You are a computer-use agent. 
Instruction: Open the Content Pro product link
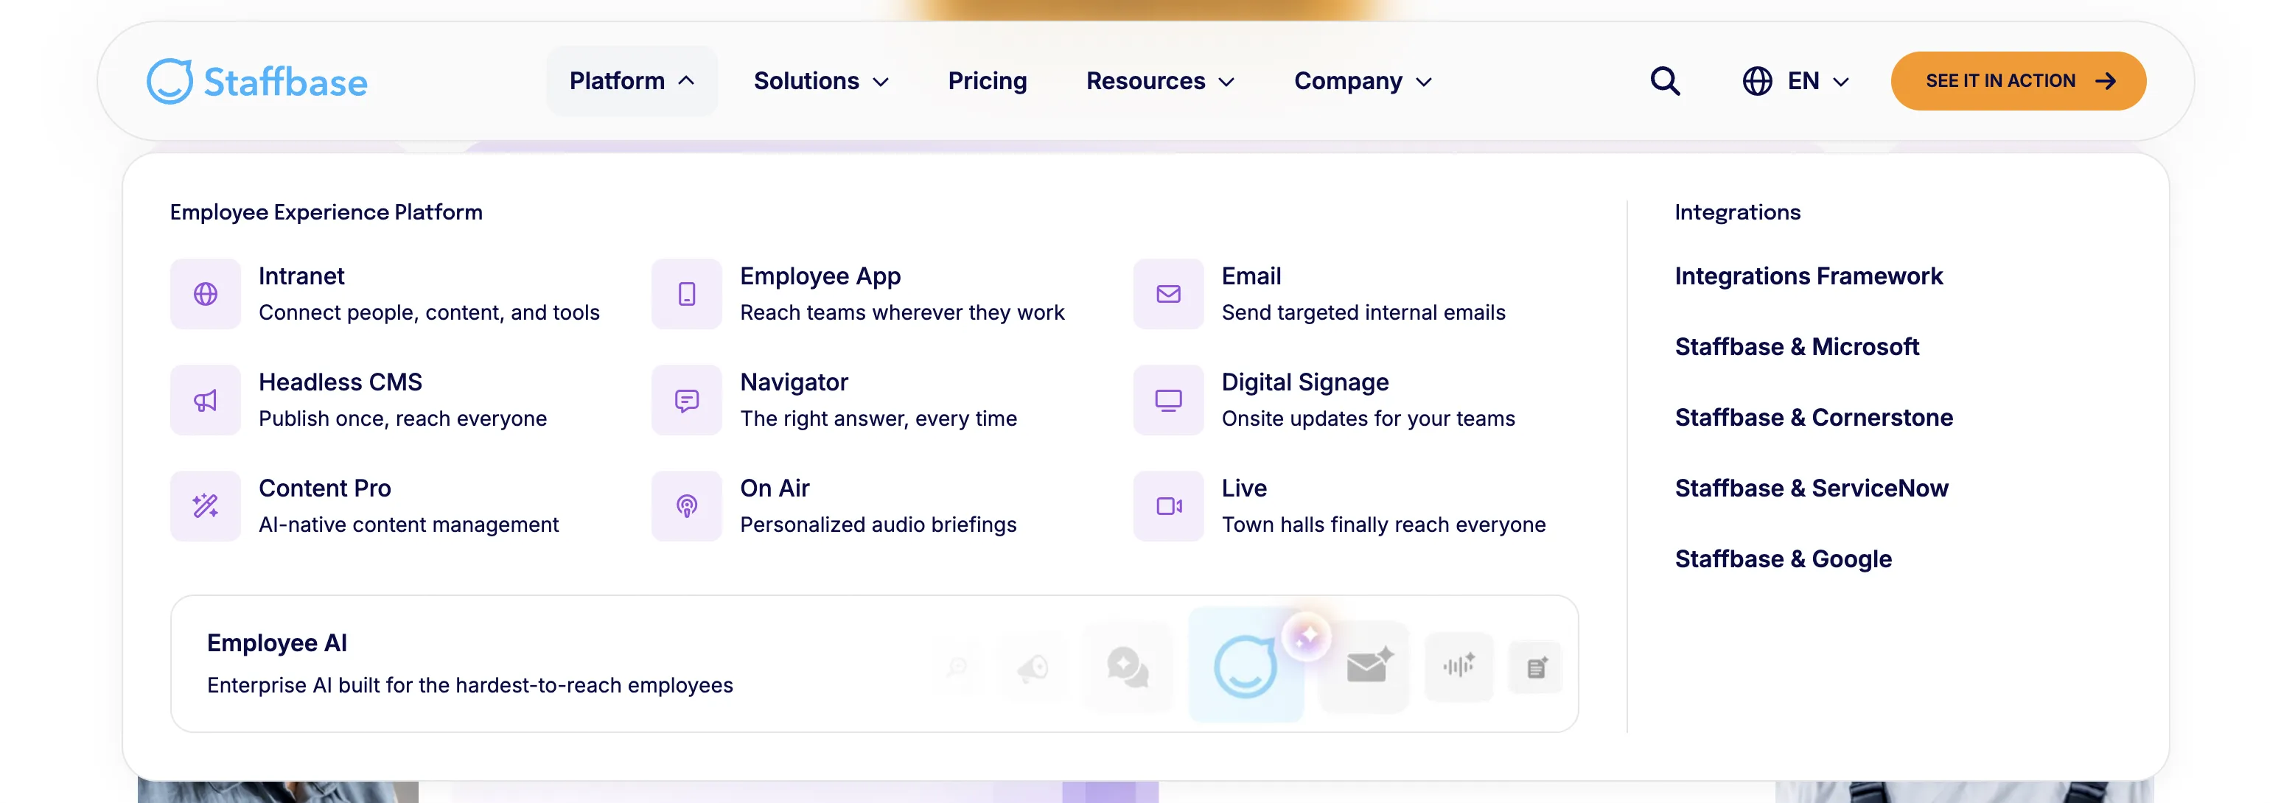(x=325, y=488)
